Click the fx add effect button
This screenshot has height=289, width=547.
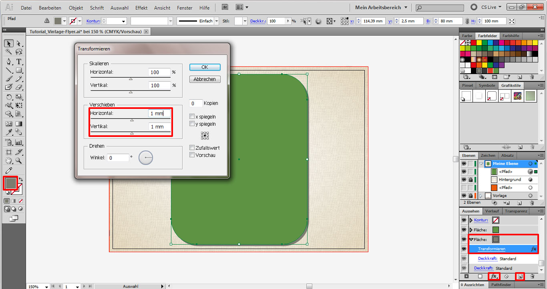coord(494,276)
